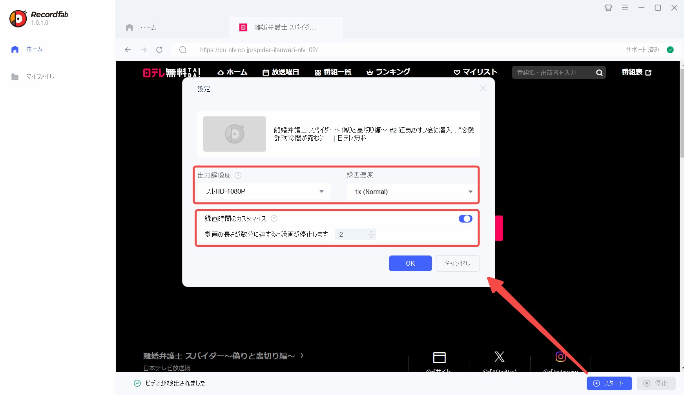Click the video thumbnail placeholder in dialog

(x=235, y=134)
